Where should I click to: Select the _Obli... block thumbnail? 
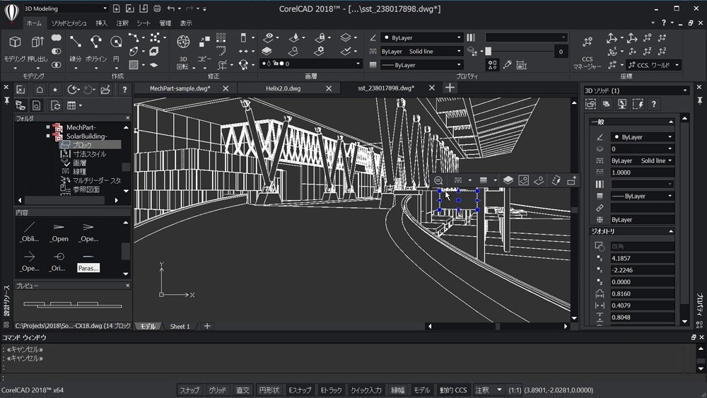click(x=29, y=232)
